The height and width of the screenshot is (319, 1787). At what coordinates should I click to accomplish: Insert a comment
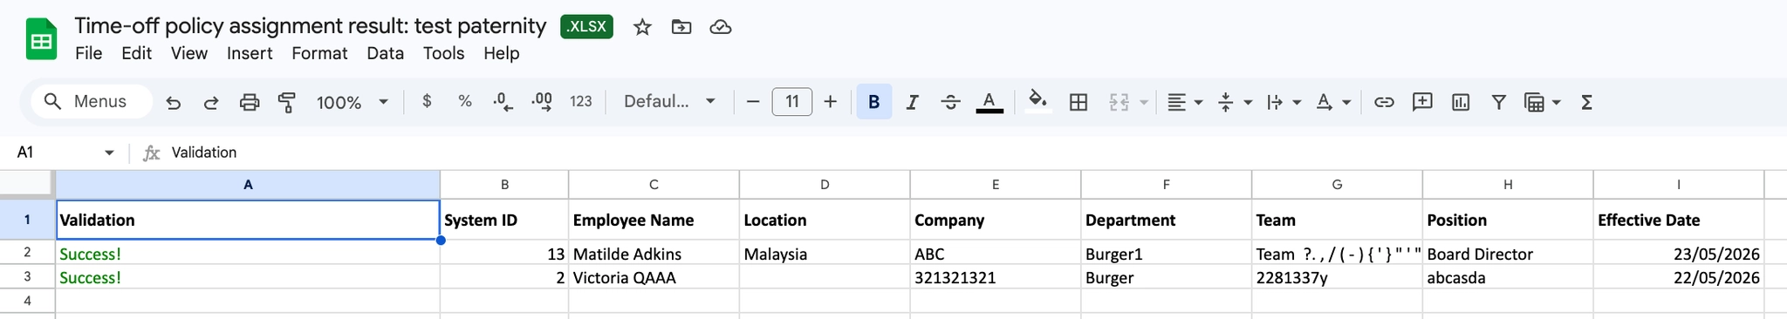click(x=1422, y=102)
